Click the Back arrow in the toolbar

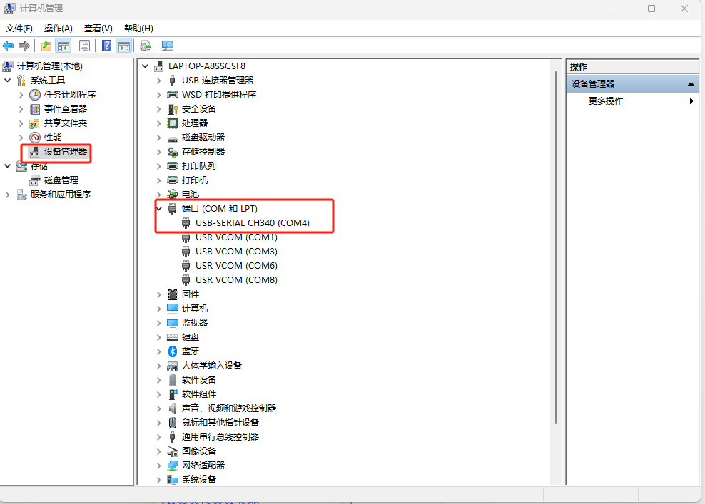point(8,46)
